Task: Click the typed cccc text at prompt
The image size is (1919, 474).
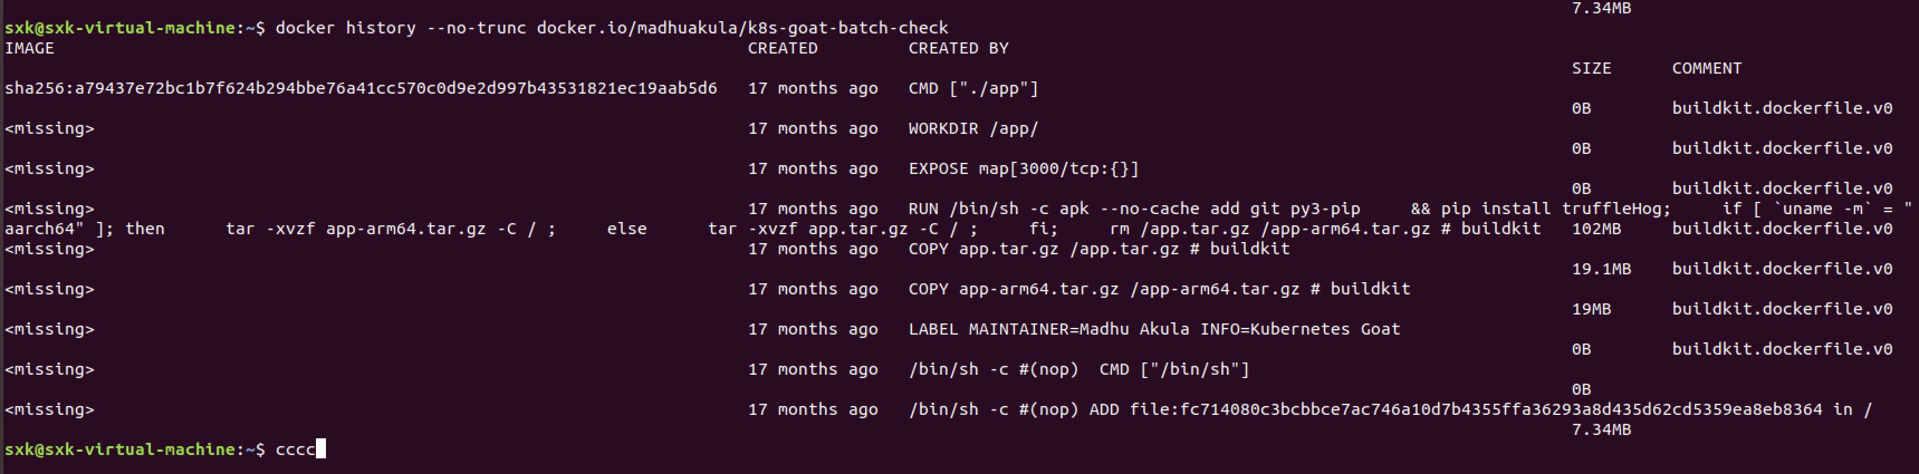Action: tap(295, 450)
